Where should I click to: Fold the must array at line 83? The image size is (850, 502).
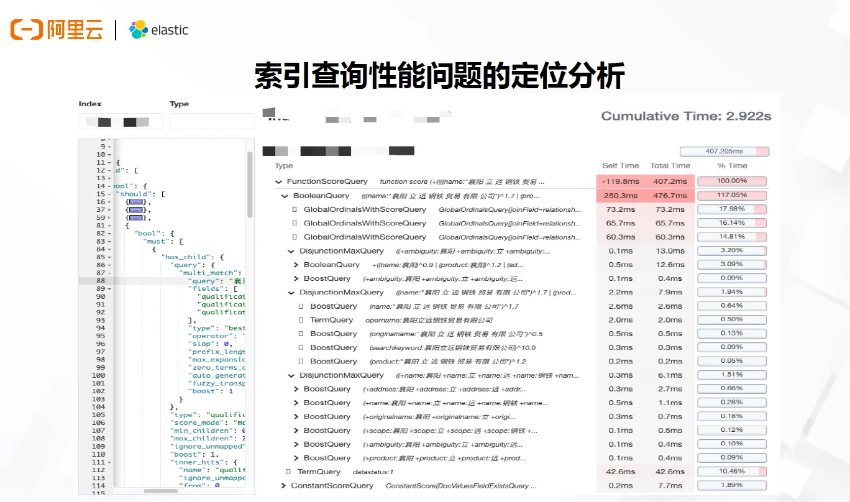point(109,242)
